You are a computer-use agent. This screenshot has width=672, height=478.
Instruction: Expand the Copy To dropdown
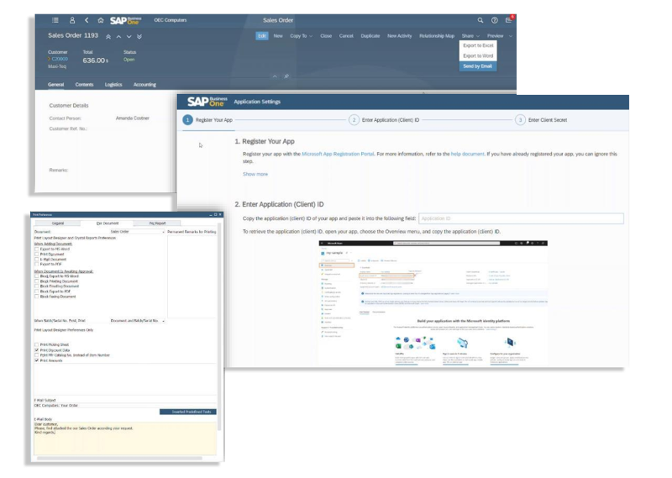(x=301, y=36)
